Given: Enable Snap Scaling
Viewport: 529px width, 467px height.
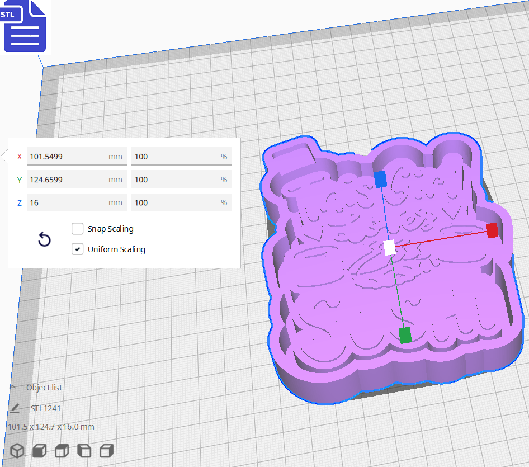Looking at the screenshot, I should [77, 229].
